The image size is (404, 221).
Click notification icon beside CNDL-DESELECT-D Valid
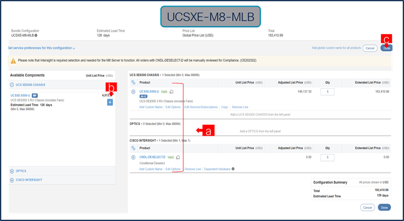(x=178, y=157)
